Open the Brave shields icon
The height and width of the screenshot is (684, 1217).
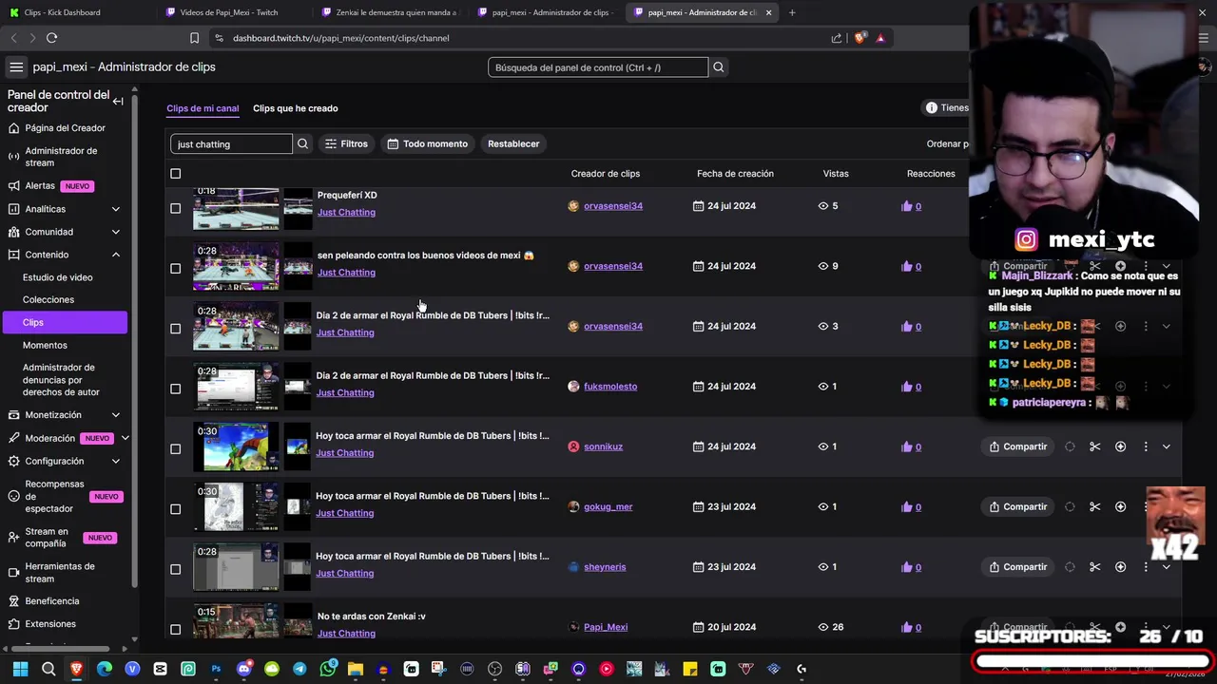pos(860,38)
